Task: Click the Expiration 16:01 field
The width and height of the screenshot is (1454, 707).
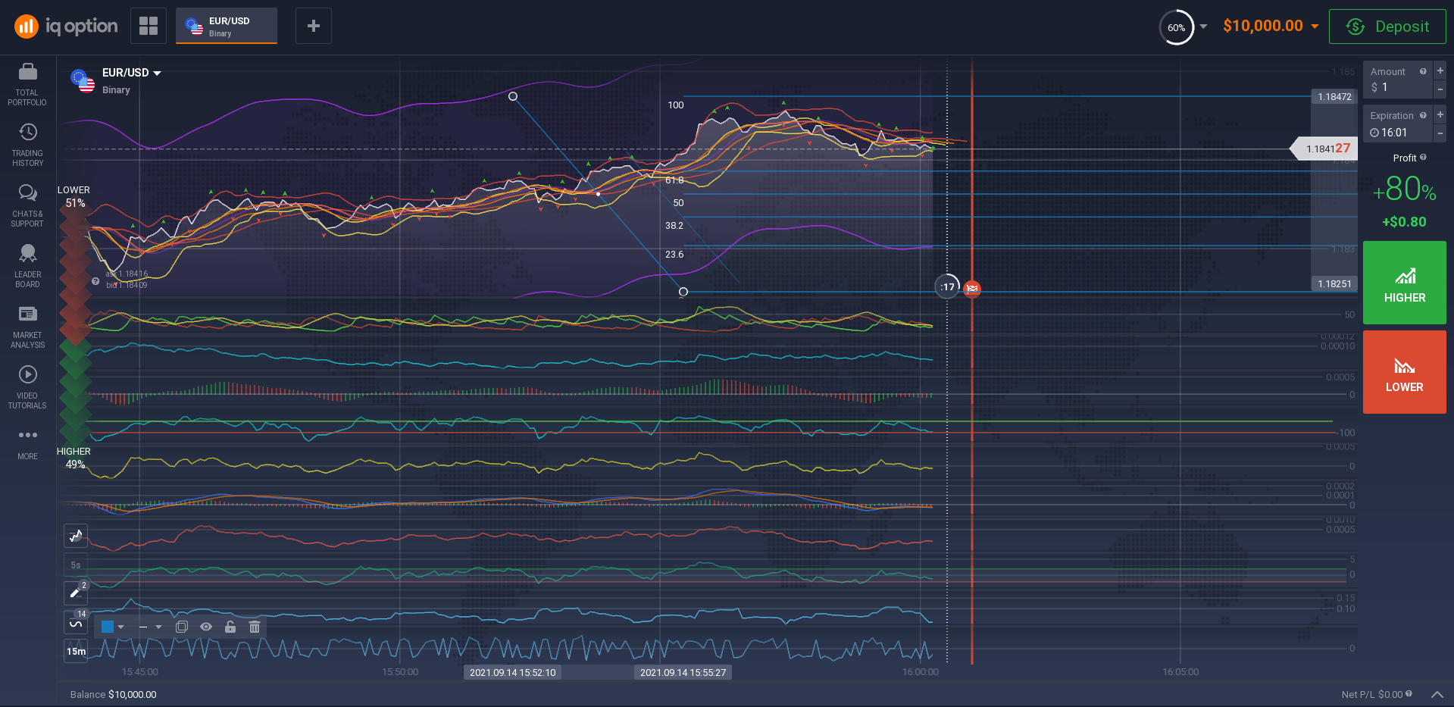Action: click(x=1398, y=132)
